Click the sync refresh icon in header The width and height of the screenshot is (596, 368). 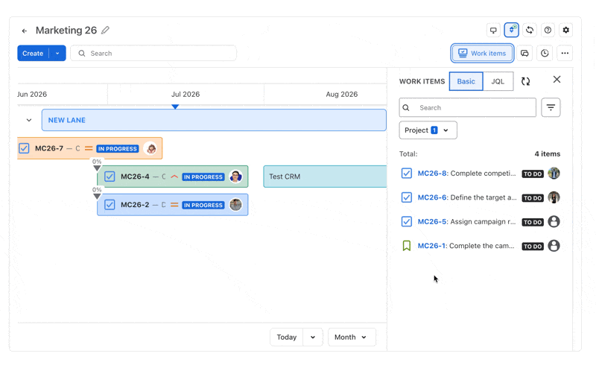[530, 30]
